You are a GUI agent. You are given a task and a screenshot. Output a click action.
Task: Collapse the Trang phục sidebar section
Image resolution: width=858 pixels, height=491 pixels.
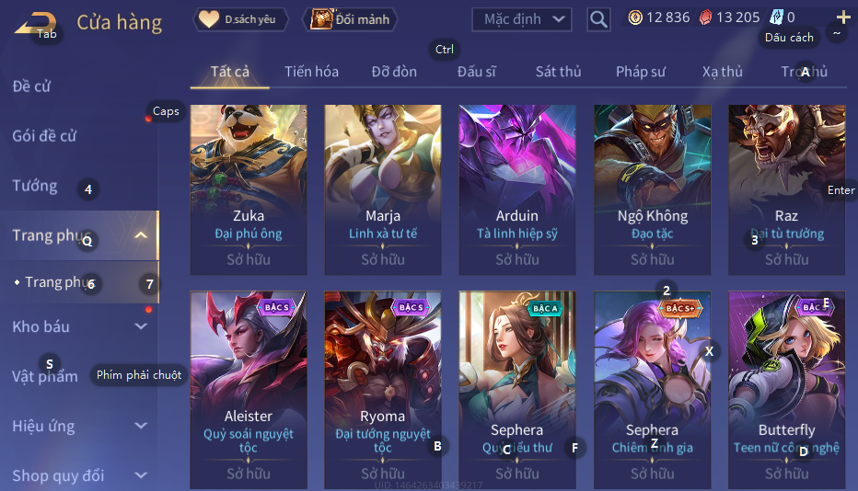[141, 235]
